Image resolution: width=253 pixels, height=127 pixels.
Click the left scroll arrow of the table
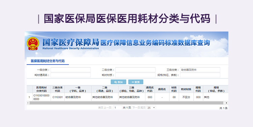click(28, 103)
